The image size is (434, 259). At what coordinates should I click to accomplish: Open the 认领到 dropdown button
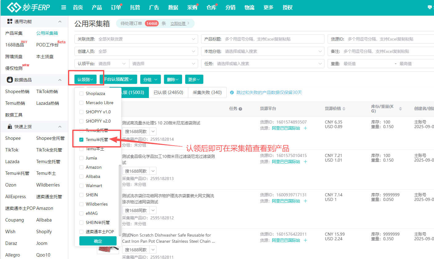coord(86,80)
